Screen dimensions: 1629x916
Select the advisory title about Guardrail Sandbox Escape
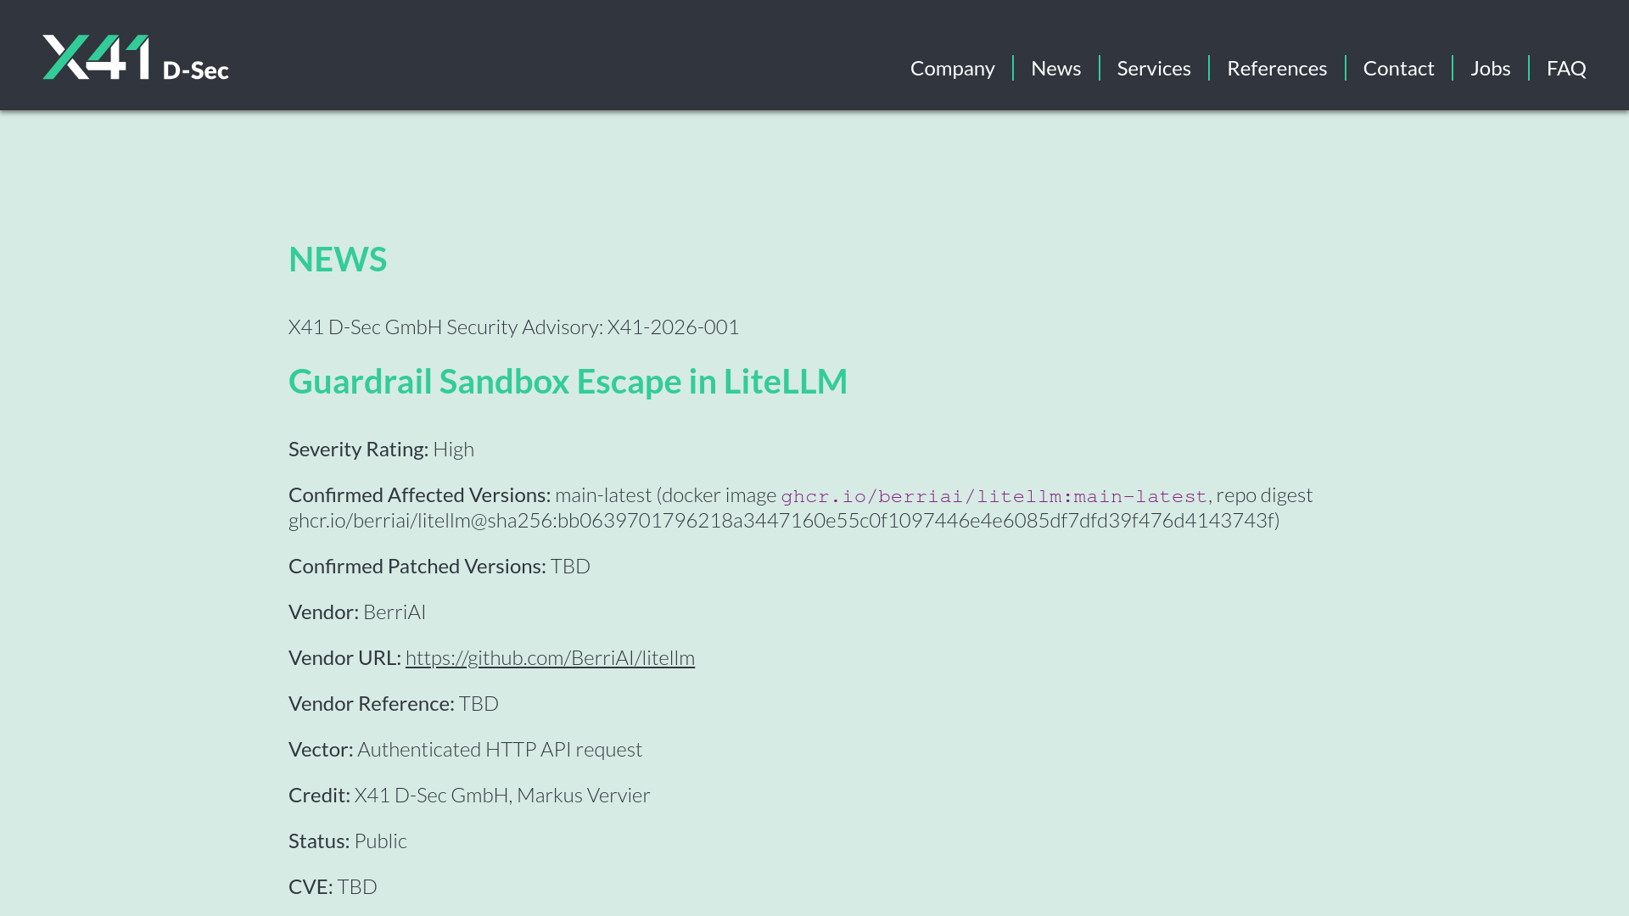pyautogui.click(x=568, y=381)
